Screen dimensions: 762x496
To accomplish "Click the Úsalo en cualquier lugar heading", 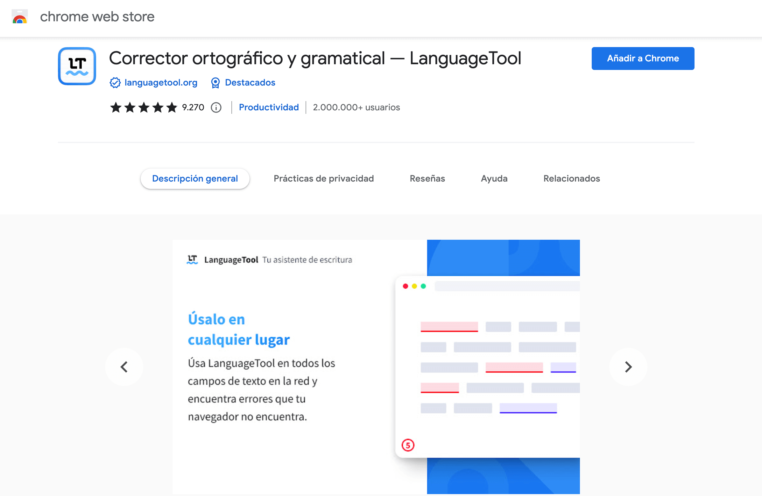I will tap(238, 329).
